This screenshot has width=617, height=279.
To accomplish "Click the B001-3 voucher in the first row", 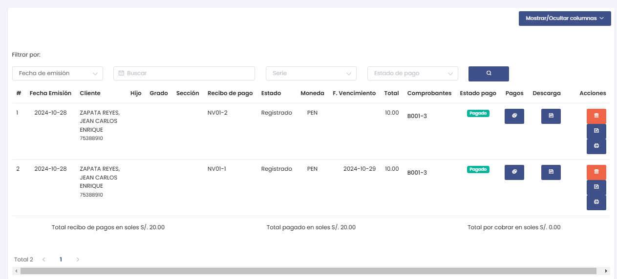I will click(x=417, y=116).
